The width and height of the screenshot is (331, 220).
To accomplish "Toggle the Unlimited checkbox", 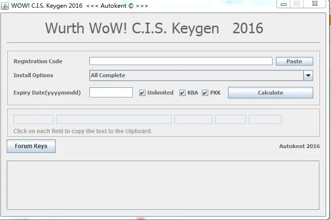I will pos(142,93).
